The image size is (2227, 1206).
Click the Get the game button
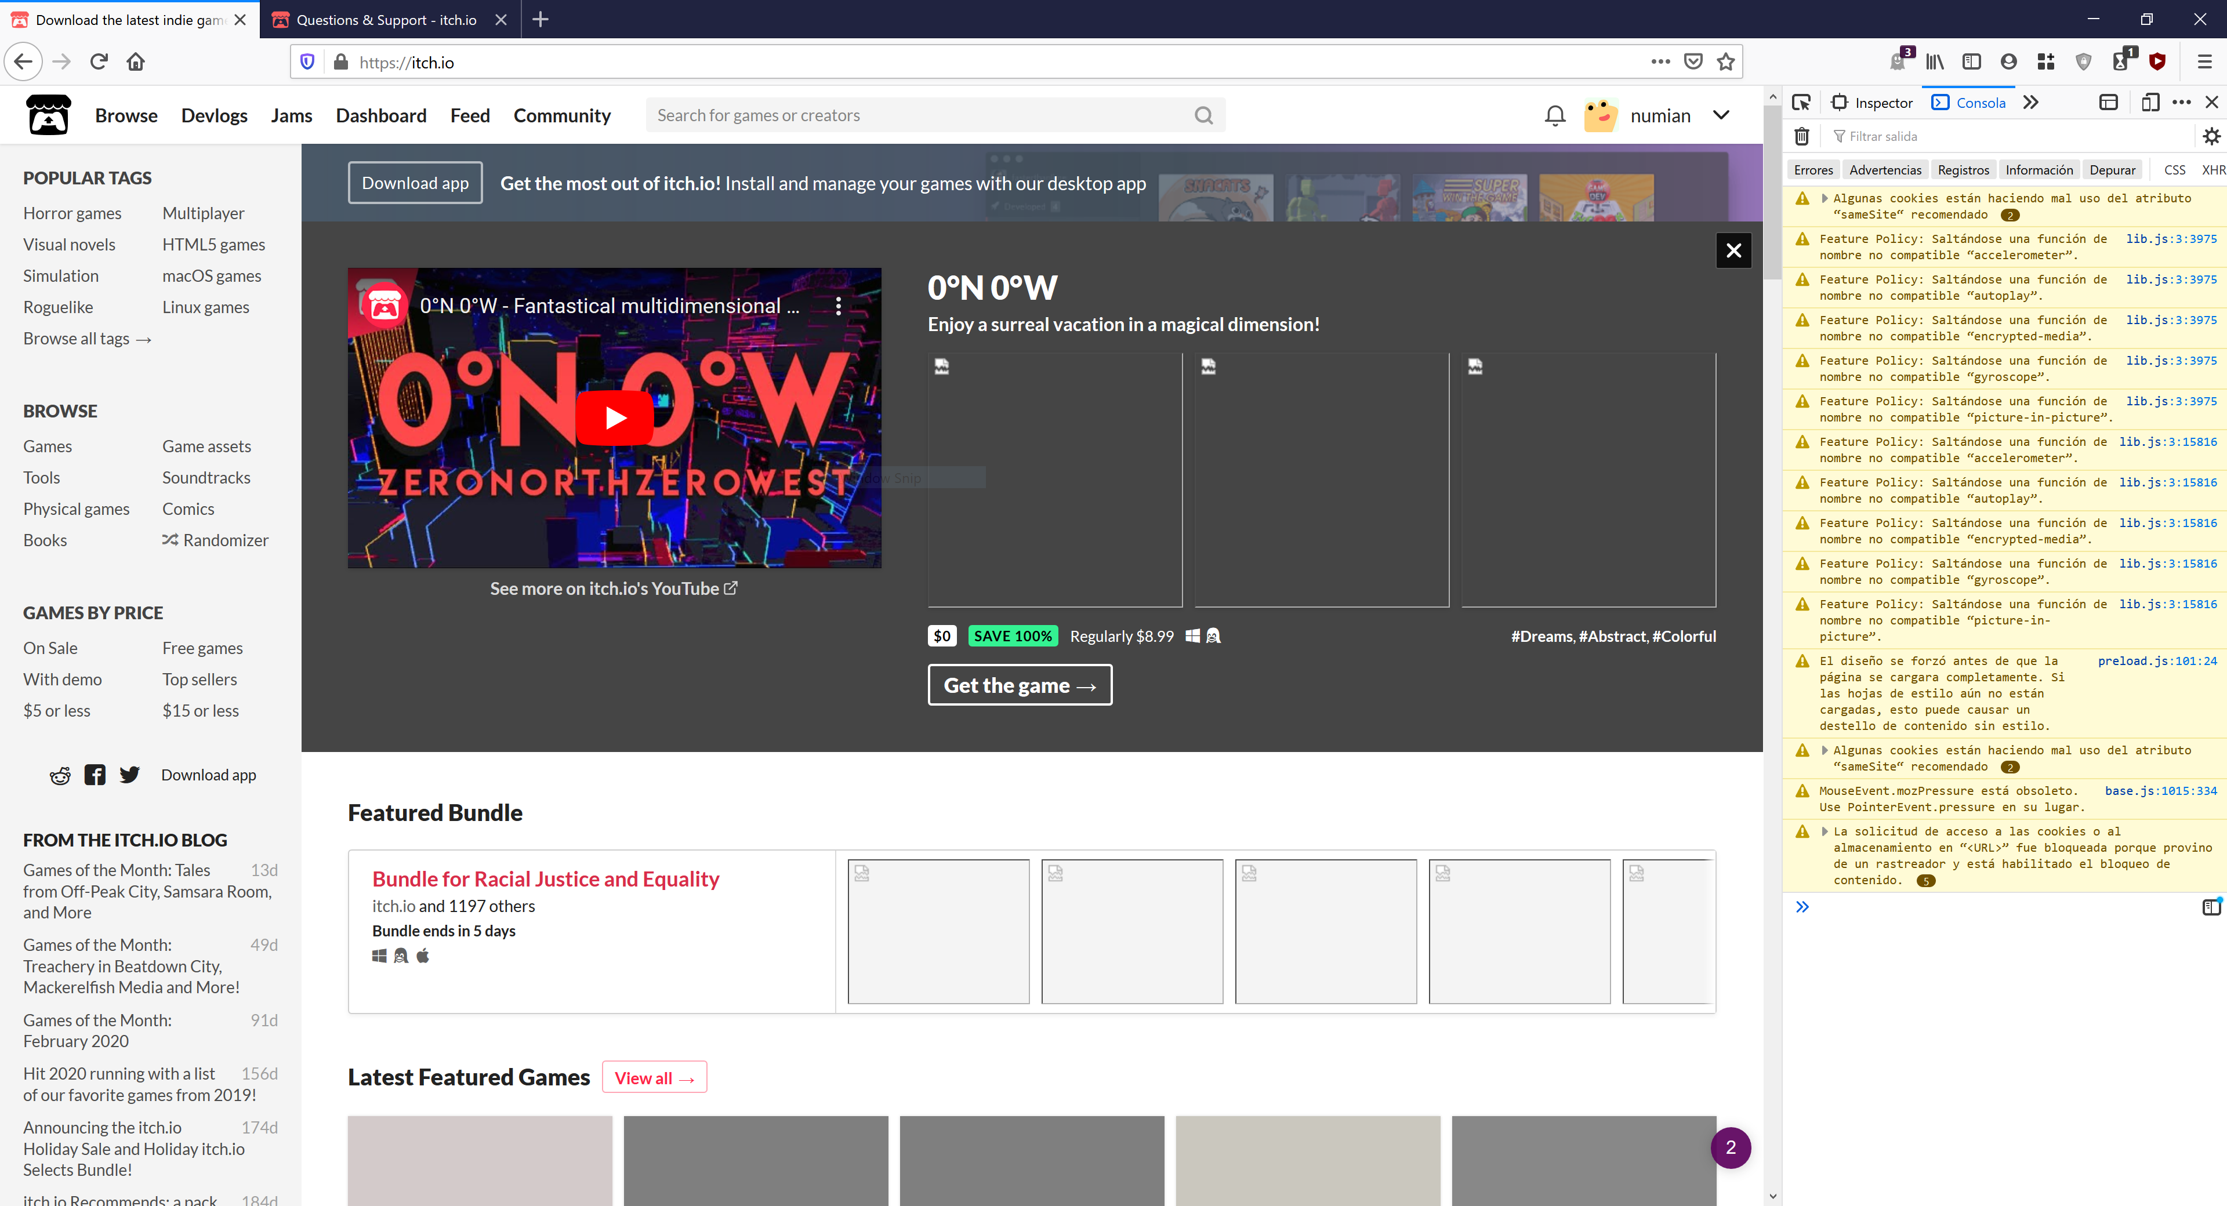click(1020, 685)
